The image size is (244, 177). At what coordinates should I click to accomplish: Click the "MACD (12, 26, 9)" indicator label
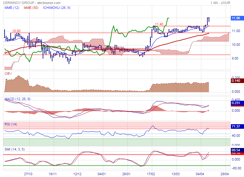pos(17,99)
